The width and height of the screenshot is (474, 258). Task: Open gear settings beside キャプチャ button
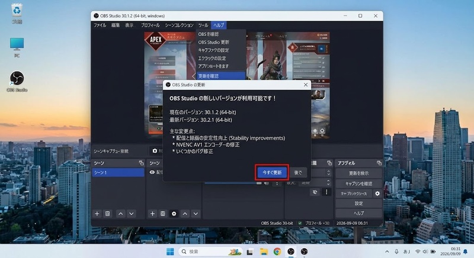(377, 193)
